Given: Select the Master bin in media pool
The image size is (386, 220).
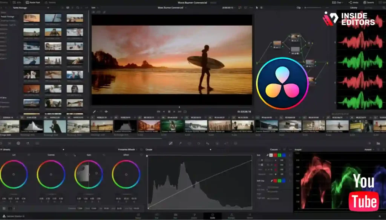Looking at the screenshot, I should (x=3, y=12).
